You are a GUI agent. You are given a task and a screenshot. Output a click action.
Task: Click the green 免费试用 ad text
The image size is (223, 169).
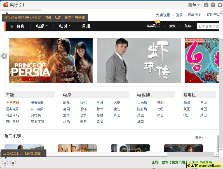(x=182, y=162)
